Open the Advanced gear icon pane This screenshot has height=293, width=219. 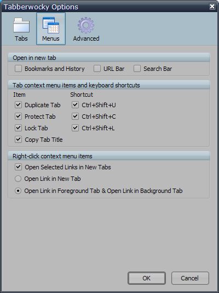click(86, 29)
